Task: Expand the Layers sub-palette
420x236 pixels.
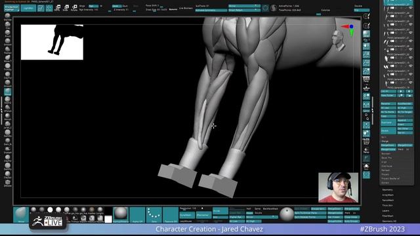Action: (x=386, y=210)
